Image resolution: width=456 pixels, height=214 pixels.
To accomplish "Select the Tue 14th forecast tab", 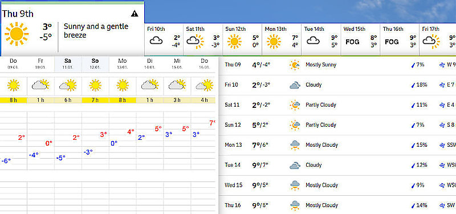I will (x=321, y=39).
